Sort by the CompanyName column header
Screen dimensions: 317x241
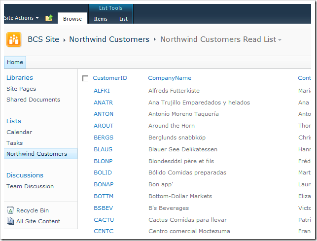tap(170, 78)
